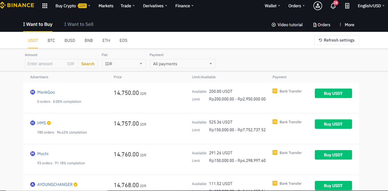The image size is (388, 191).
Task: Click Bank Transfer icon in Mochi row
Action: [x=275, y=152]
